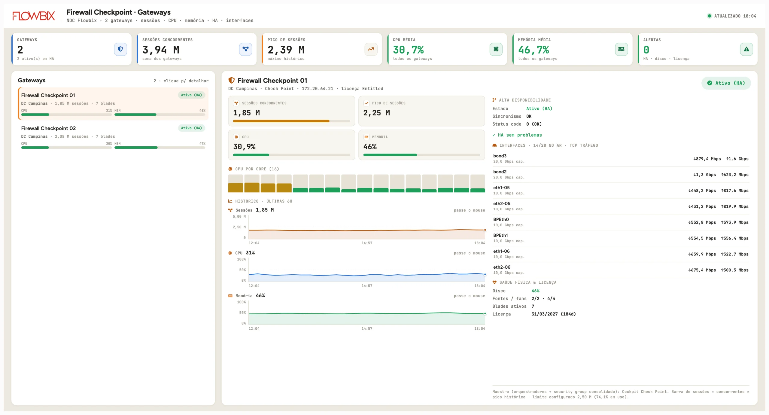Click the bond3 interface row
Viewport: 769px width, 415px height.
point(621,159)
